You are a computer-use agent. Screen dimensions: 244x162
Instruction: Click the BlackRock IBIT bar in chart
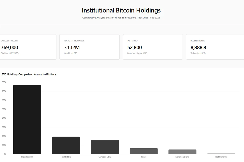[x=27, y=120]
